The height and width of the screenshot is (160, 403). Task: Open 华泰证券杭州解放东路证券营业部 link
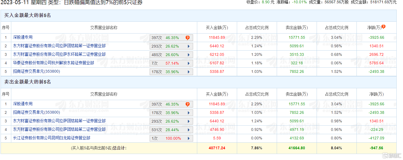pos(53,63)
